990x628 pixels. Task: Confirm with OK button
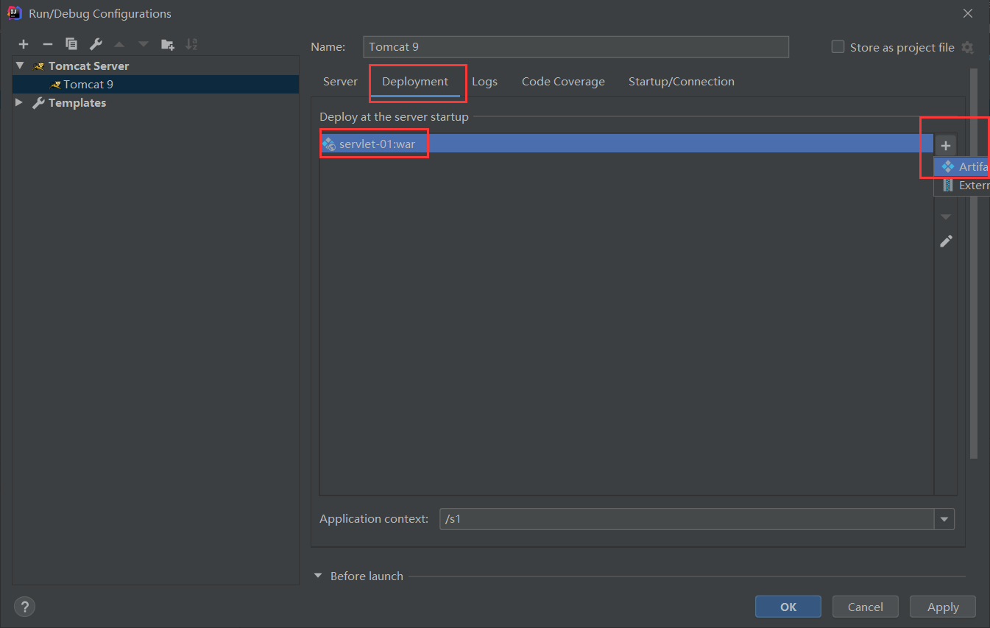788,607
